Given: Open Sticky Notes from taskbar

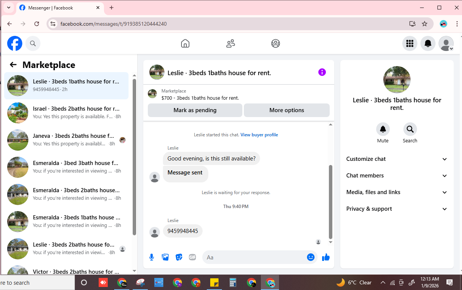Looking at the screenshot, I should coord(214,282).
